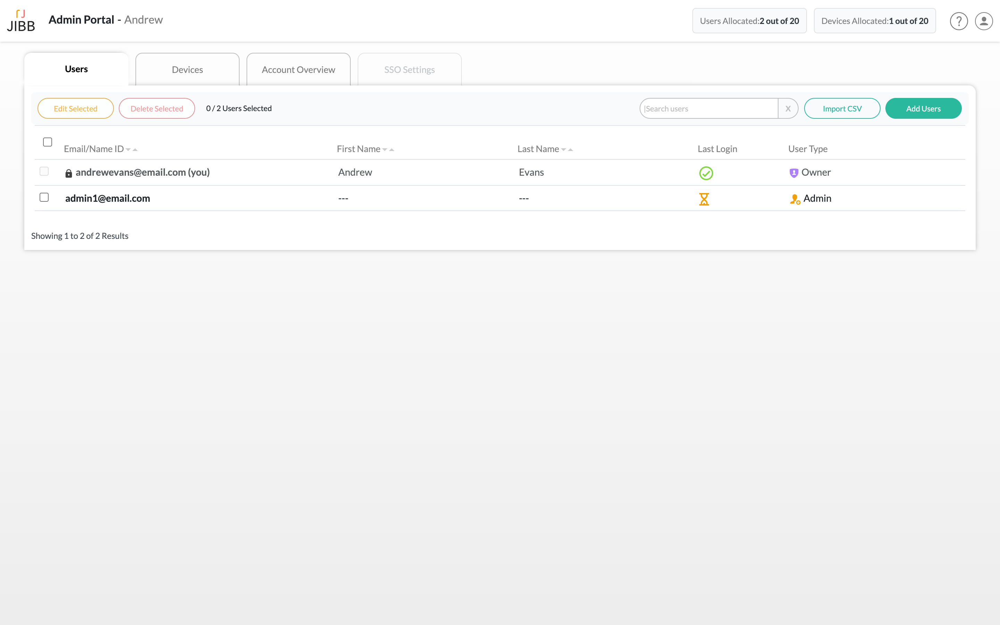The image size is (1000, 625).
Task: Toggle the select-all users checkbox
Action: [48, 142]
